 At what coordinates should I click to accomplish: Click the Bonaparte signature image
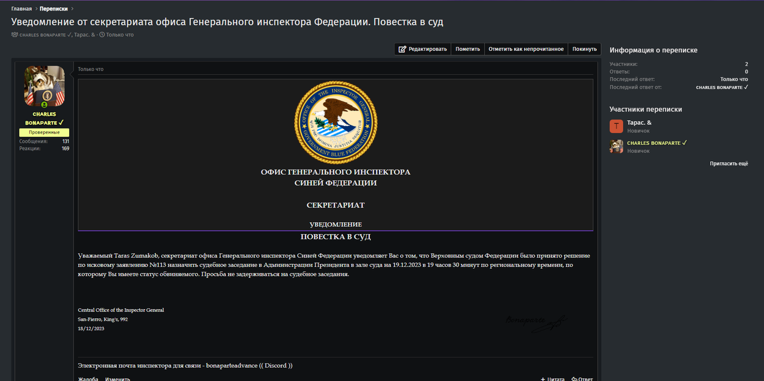tap(536, 323)
